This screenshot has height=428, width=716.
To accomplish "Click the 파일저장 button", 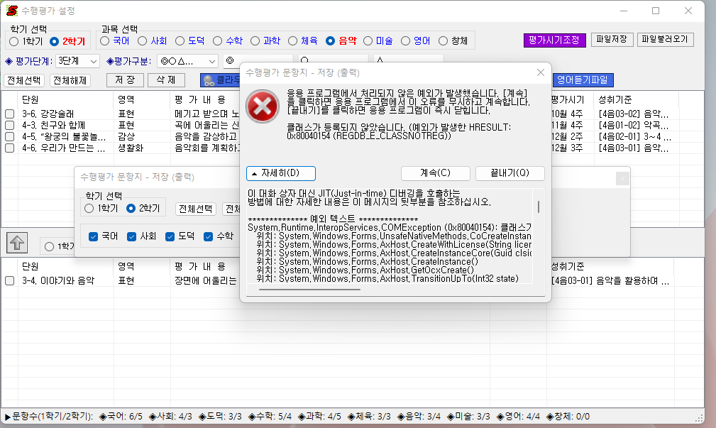I will pos(612,40).
